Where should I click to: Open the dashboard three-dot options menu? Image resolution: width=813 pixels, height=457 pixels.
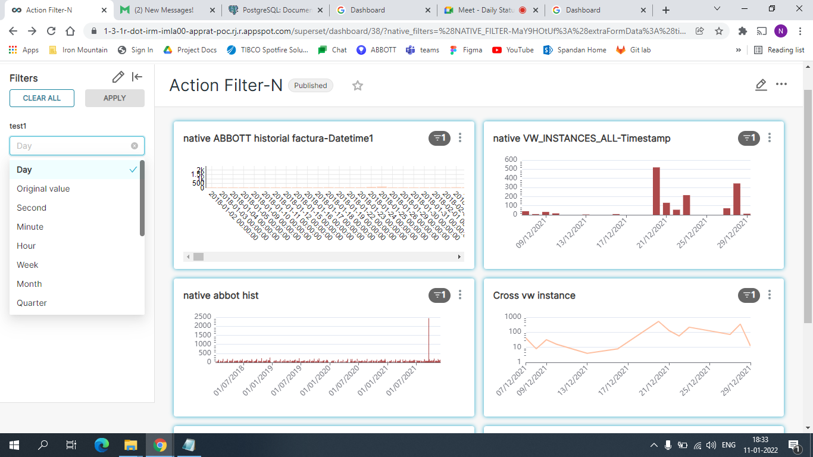pyautogui.click(x=781, y=84)
